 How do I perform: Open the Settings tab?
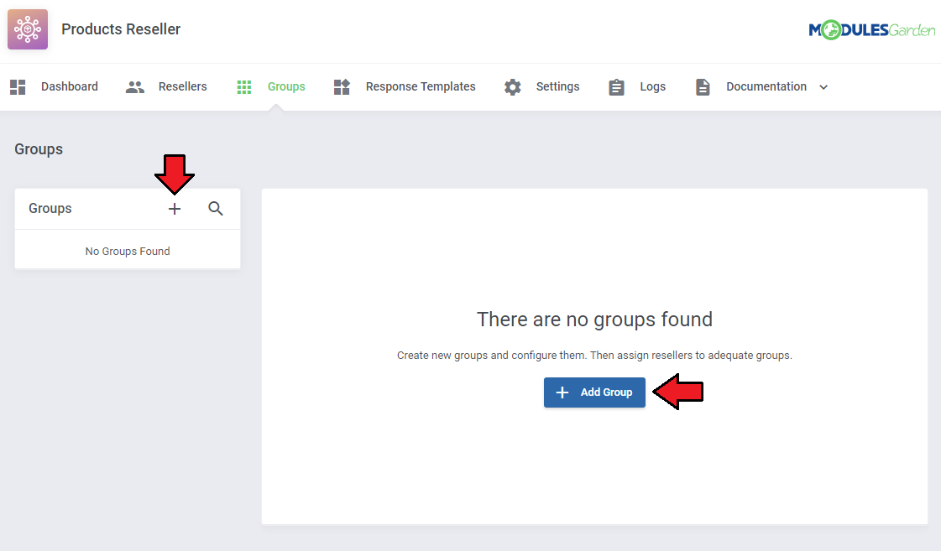click(x=557, y=86)
